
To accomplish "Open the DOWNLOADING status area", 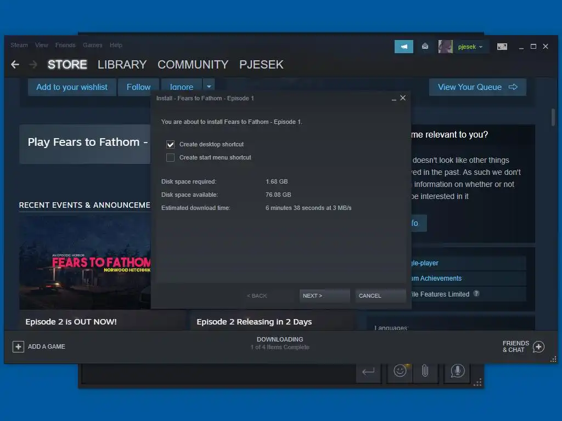I will tap(280, 343).
